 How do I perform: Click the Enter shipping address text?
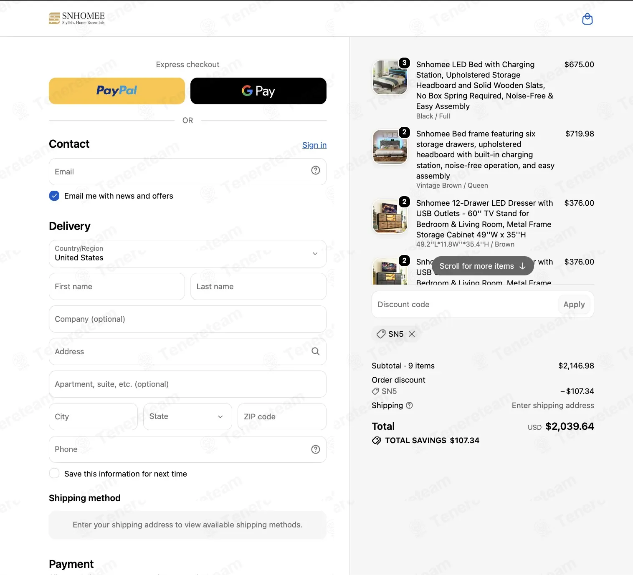[553, 406]
